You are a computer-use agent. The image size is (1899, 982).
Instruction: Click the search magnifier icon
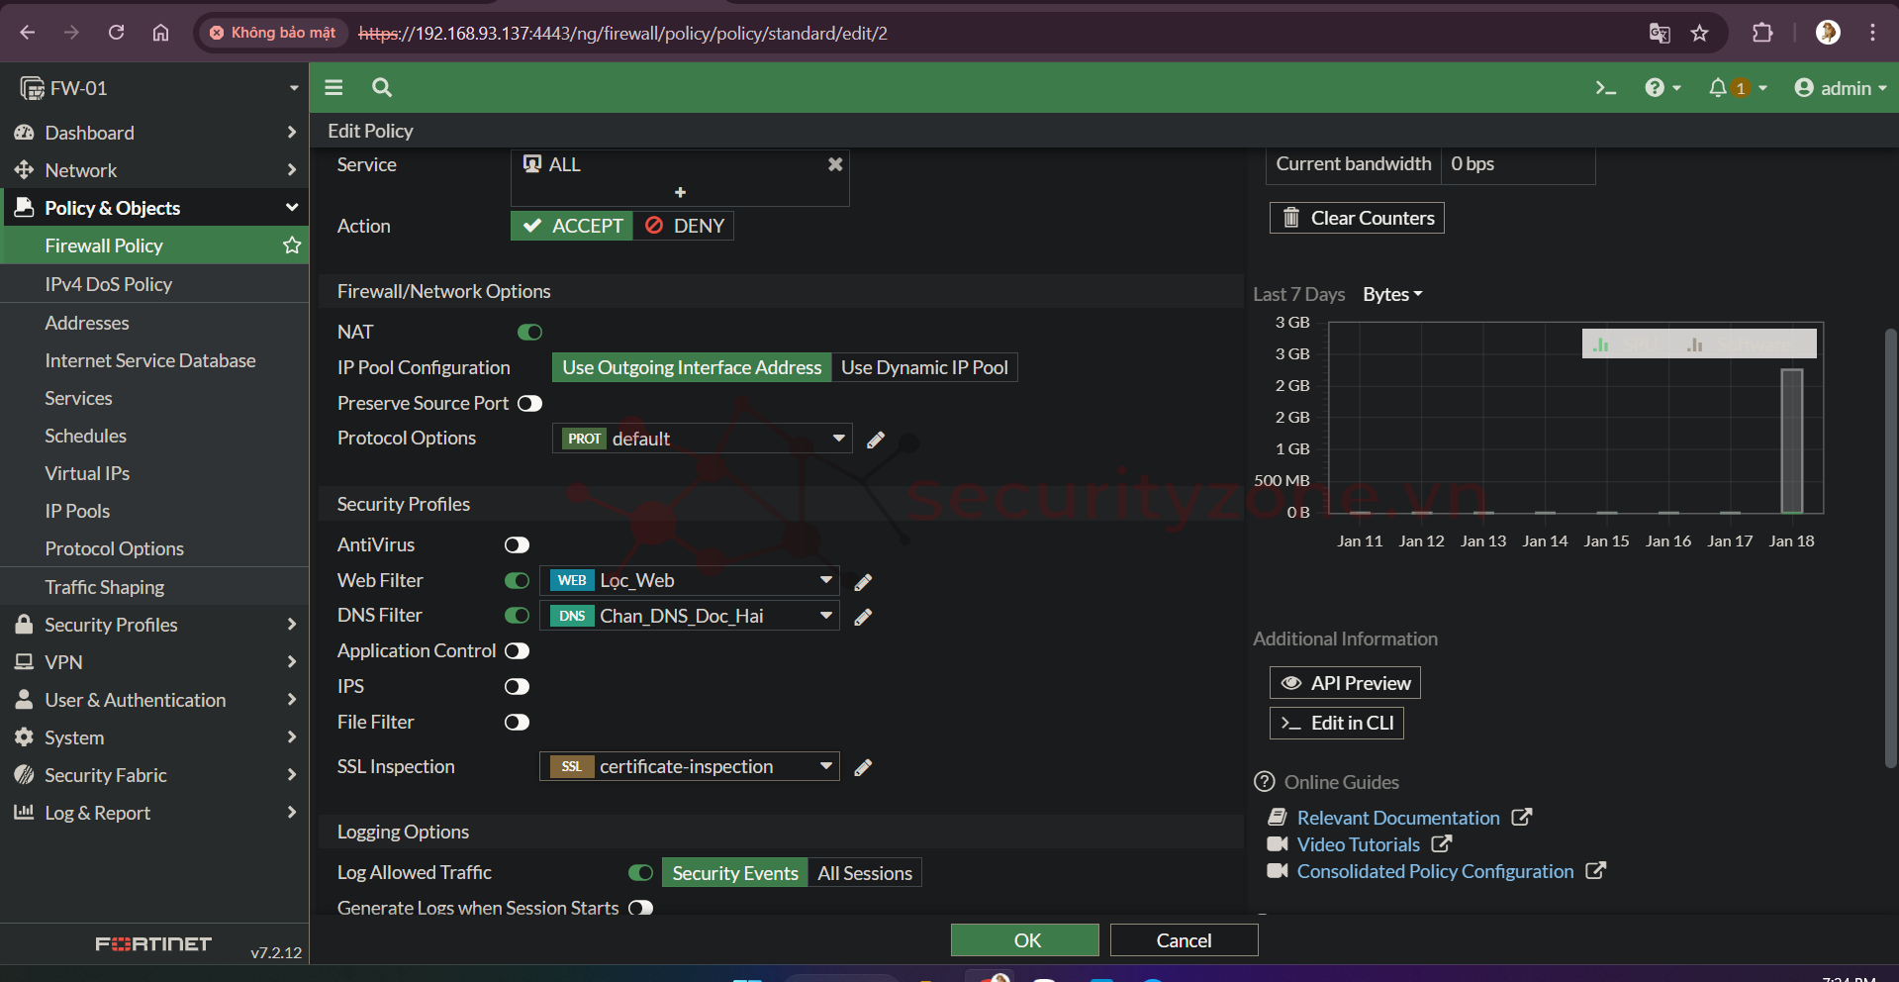pos(382,88)
